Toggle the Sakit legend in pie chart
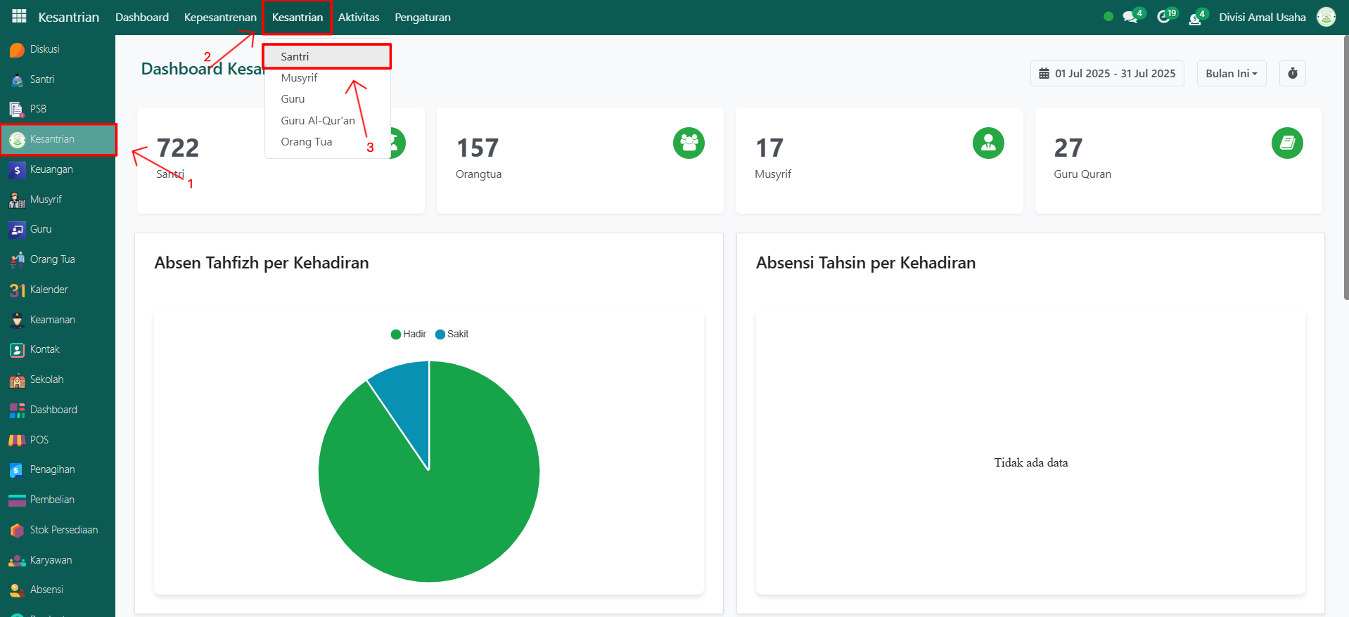The width and height of the screenshot is (1349, 617). [x=452, y=335]
